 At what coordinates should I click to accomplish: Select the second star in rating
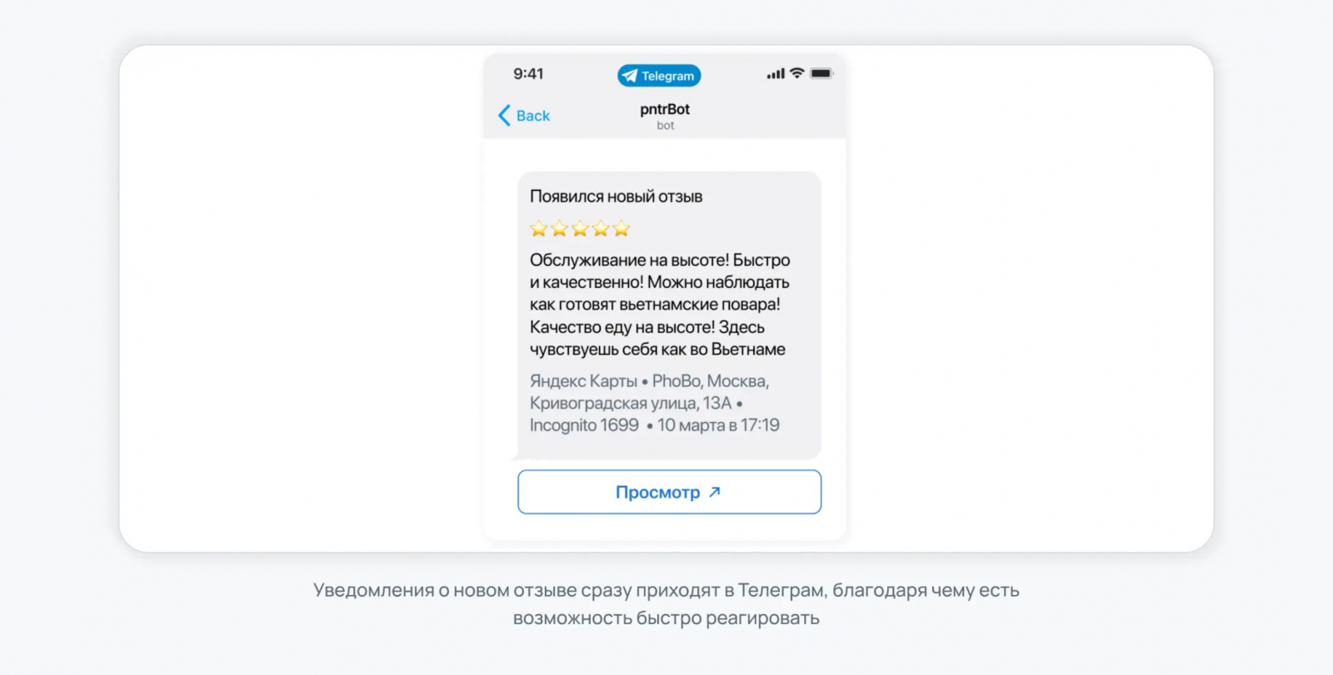[x=560, y=228]
